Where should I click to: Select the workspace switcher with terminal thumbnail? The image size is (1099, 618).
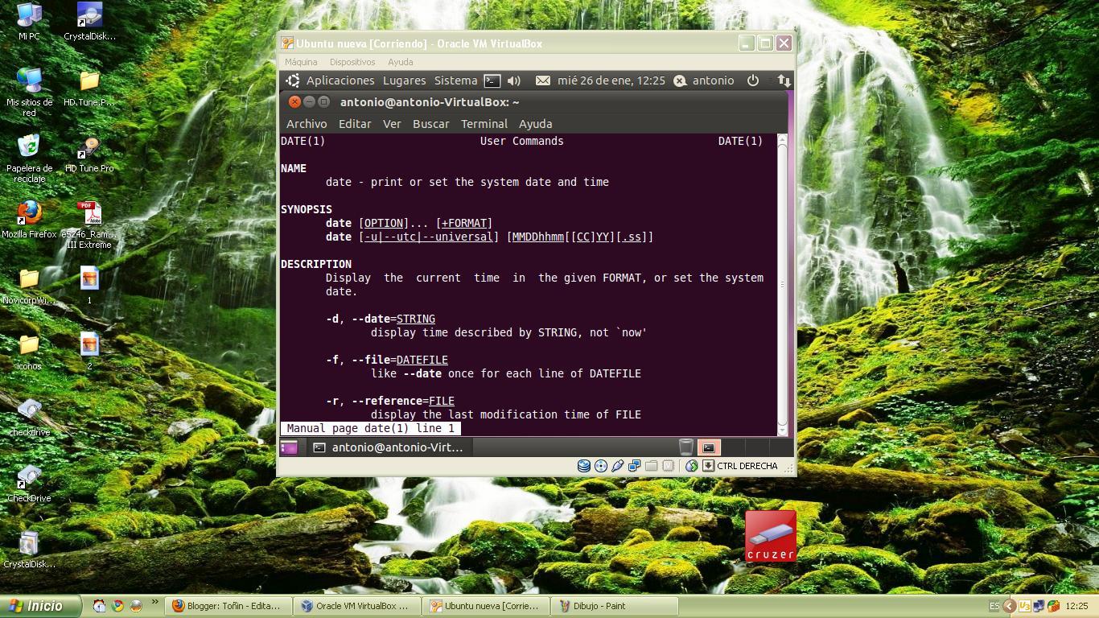coord(708,447)
